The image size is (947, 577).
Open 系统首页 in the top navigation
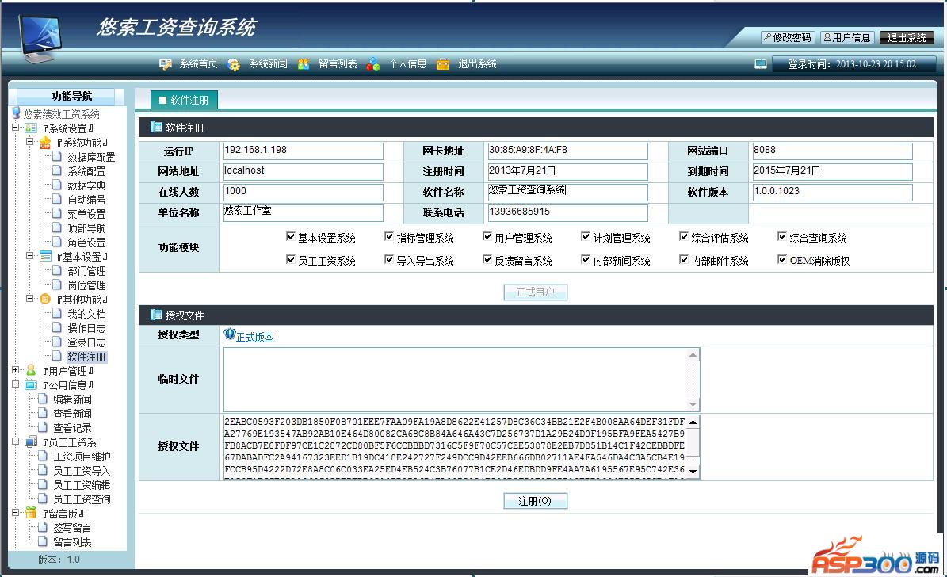(198, 64)
